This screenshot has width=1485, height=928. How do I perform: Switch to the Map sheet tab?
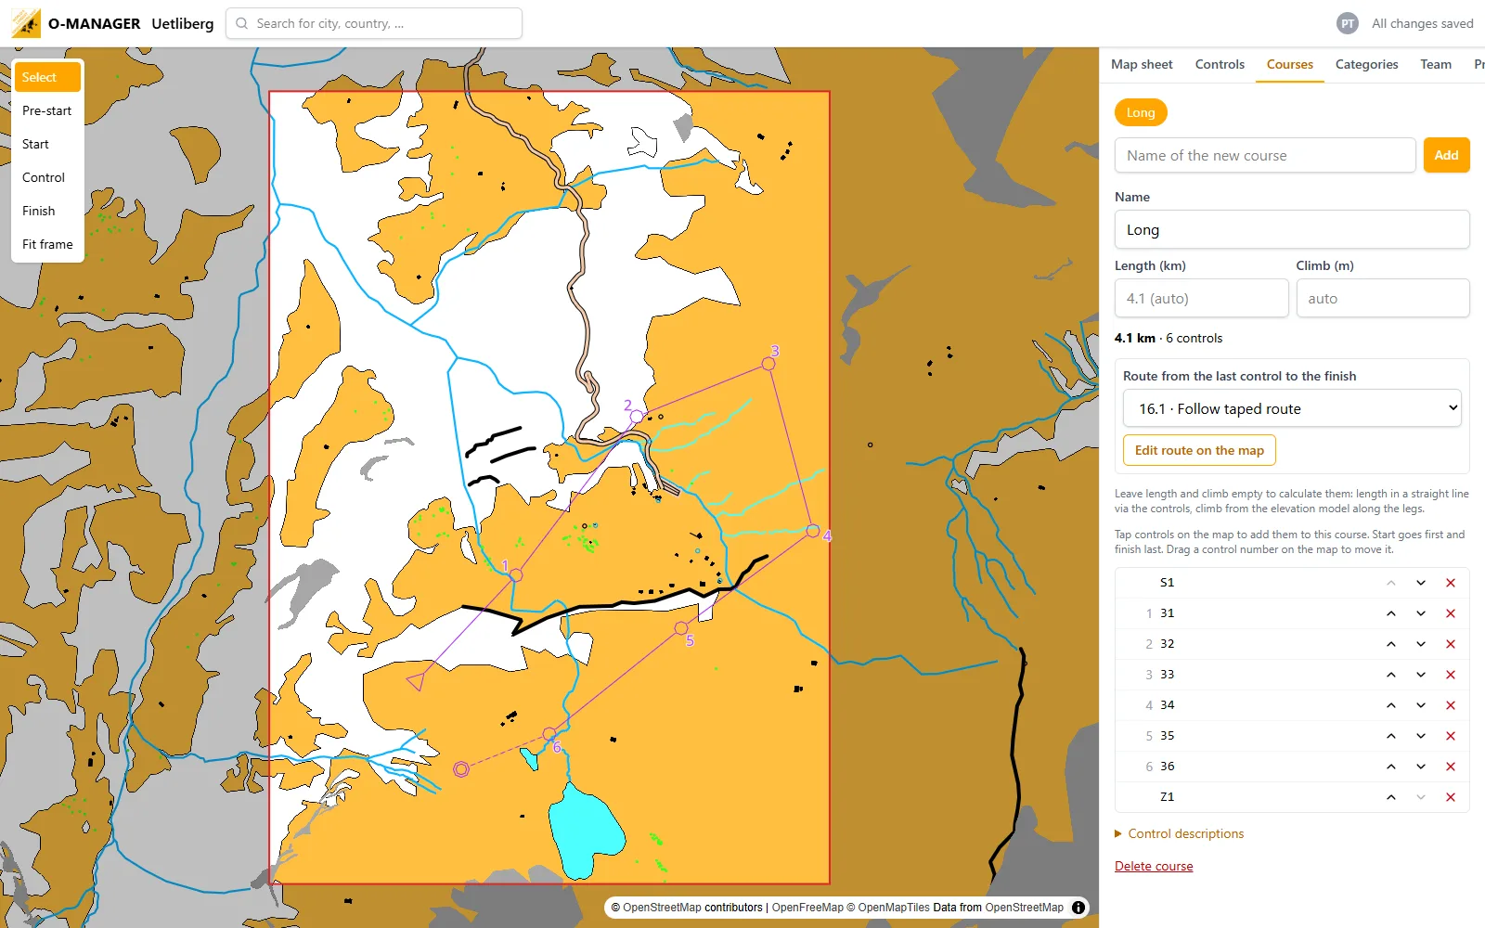click(x=1142, y=64)
